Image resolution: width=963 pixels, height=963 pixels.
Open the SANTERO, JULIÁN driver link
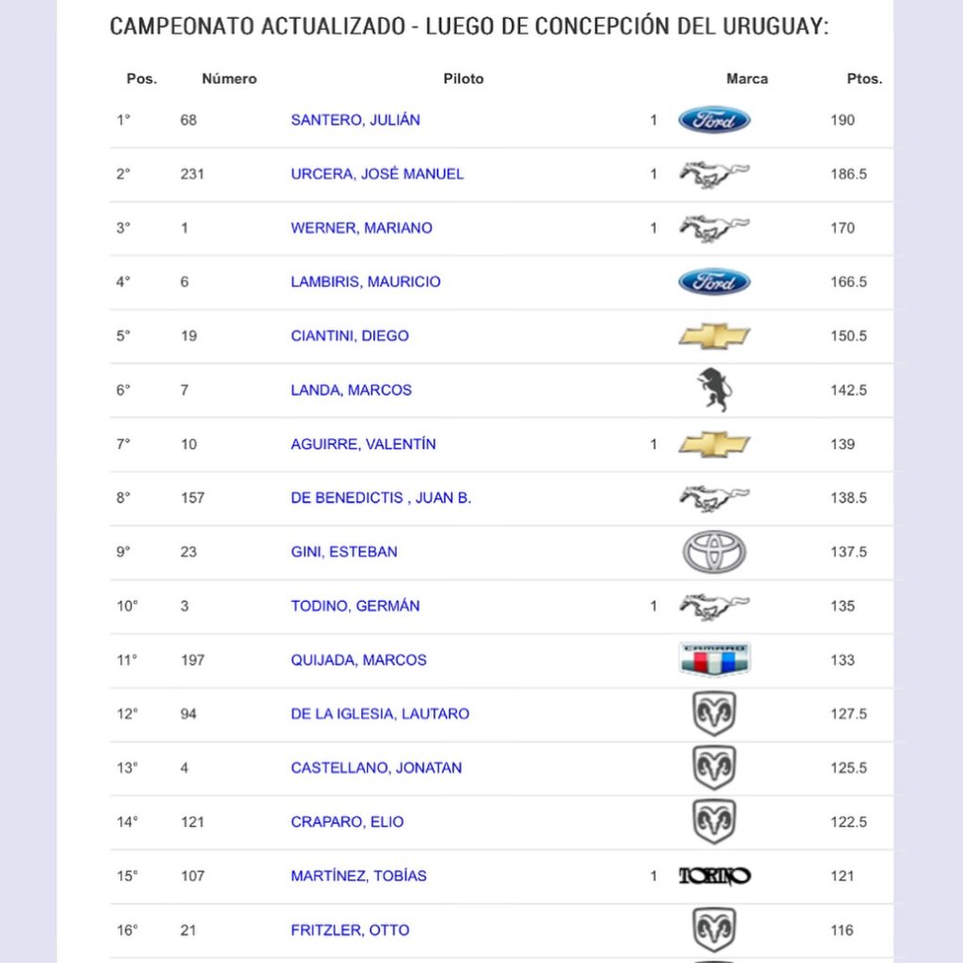(x=355, y=119)
